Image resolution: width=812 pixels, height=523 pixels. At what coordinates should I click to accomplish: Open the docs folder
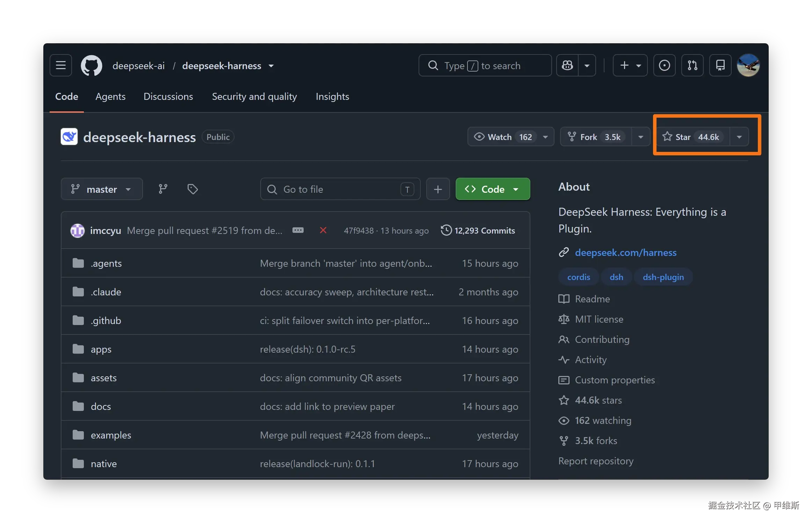tap(101, 406)
